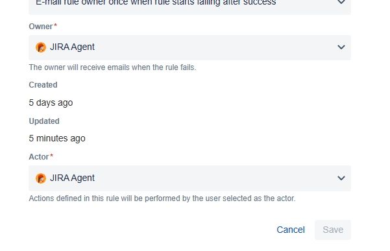The height and width of the screenshot is (251, 390).
Task: Click the JIRA Agent avatar in Owner field
Action: [x=41, y=47]
